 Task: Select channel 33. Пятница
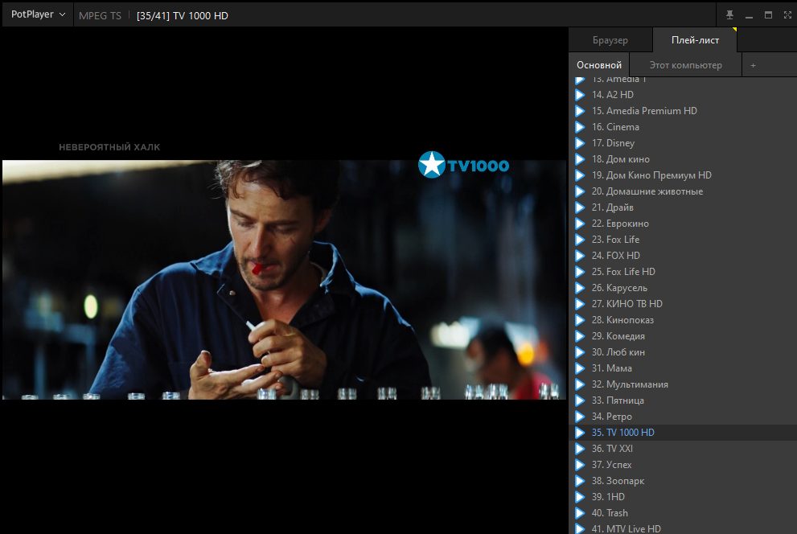[x=683, y=400]
